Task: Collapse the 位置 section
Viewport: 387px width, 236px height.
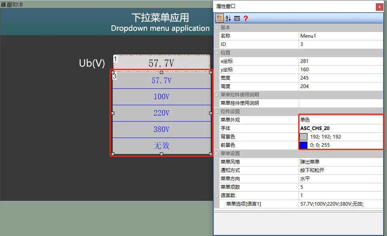Action: tap(215, 52)
